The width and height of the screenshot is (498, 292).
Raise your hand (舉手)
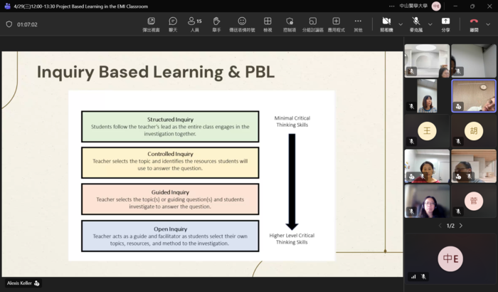pyautogui.click(x=216, y=24)
